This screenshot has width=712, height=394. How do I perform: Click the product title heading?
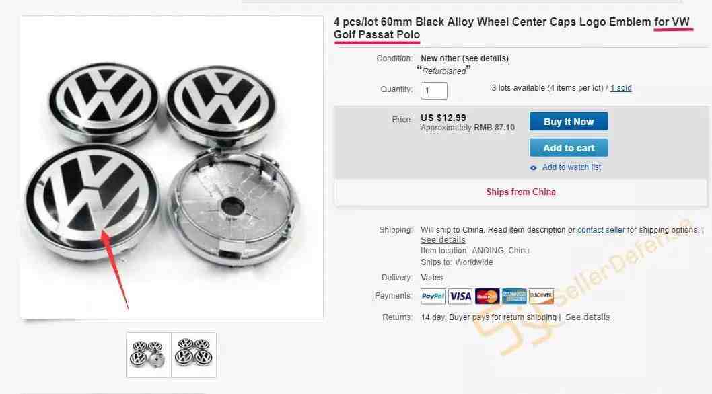pos(511,28)
